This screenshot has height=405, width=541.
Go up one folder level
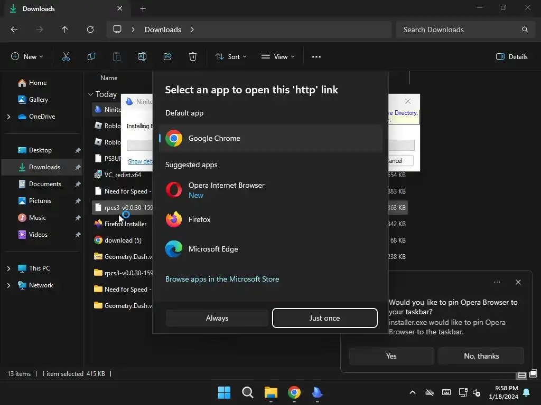pos(64,30)
